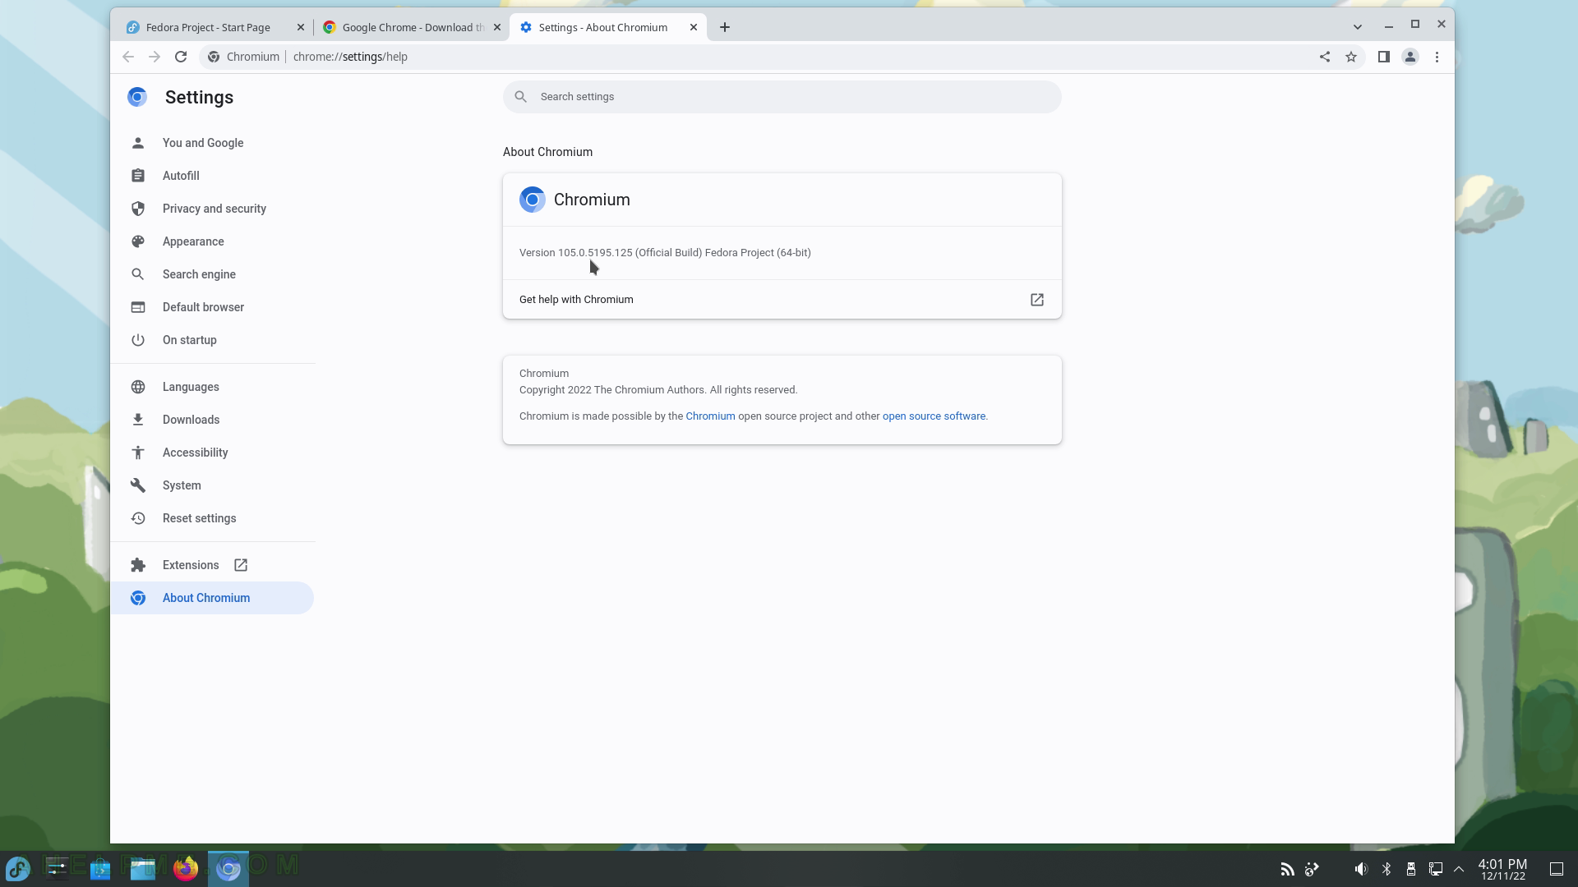The image size is (1578, 887).
Task: Switch to Fedora Project Start Page tab
Action: point(207,27)
